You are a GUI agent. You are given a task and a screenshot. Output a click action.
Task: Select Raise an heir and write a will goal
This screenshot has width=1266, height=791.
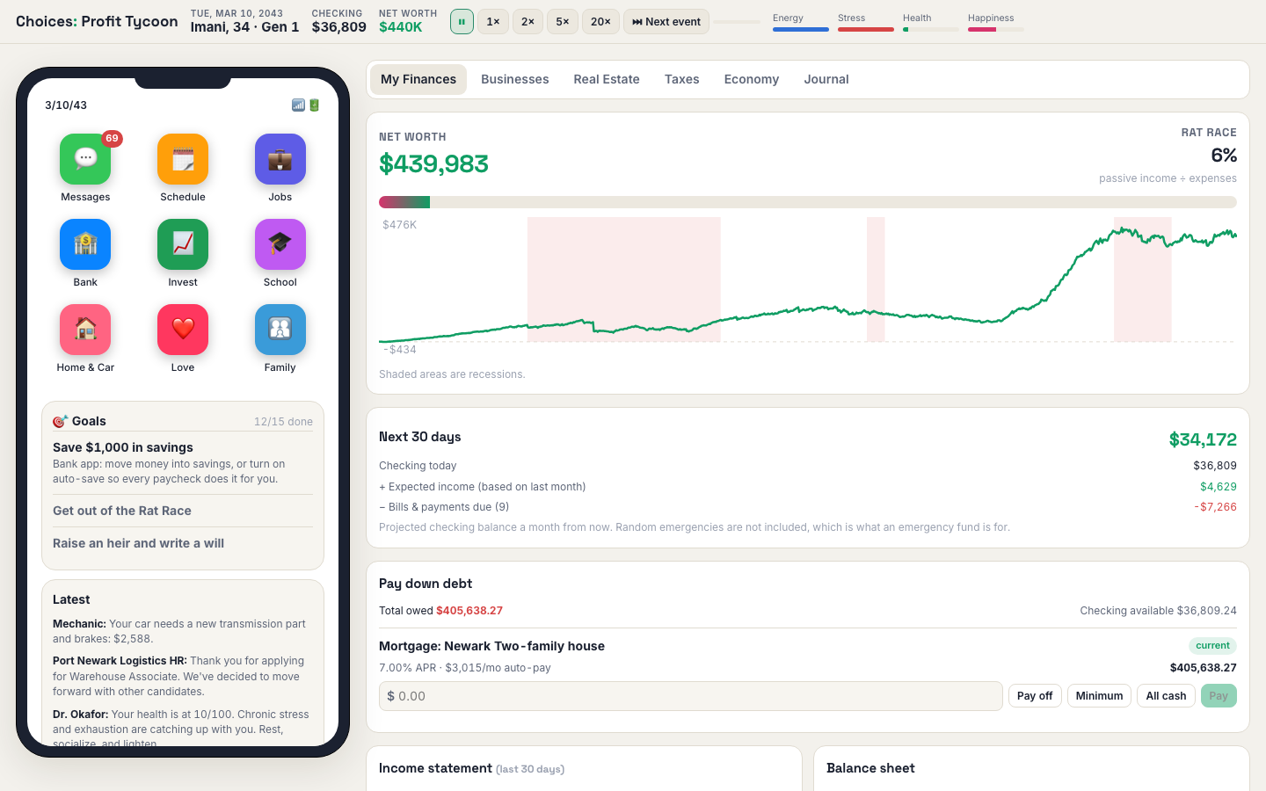point(183,543)
